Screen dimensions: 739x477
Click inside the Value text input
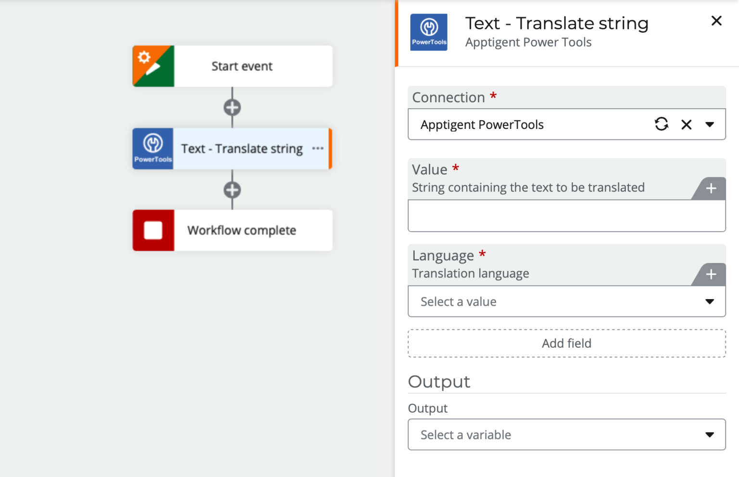[x=566, y=215]
